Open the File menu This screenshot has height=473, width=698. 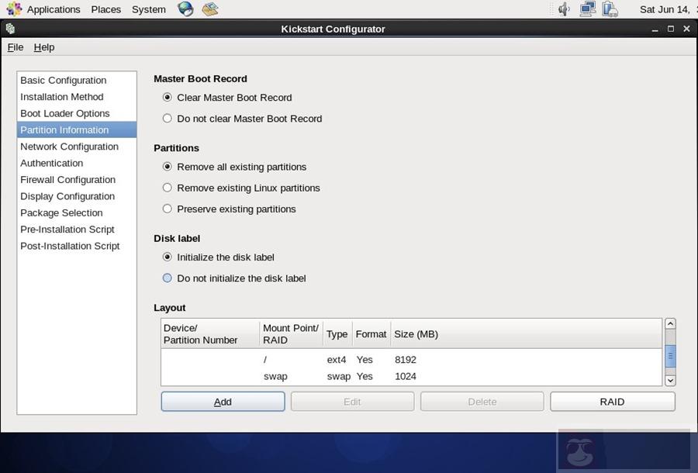15,47
